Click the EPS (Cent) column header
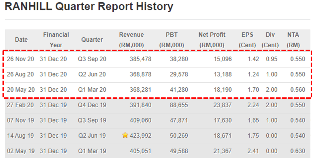Screen dimensions: 314x162 point(247,40)
